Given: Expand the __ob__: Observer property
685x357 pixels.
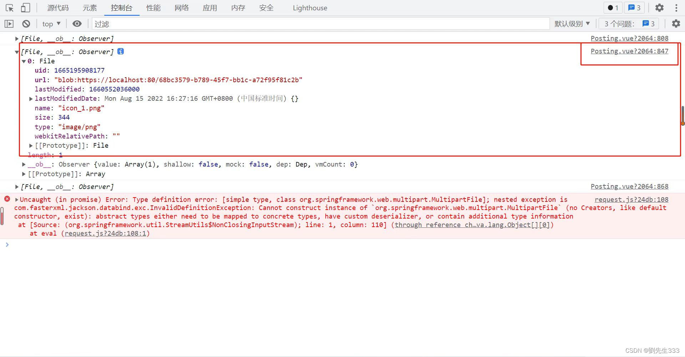Looking at the screenshot, I should pyautogui.click(x=24, y=164).
